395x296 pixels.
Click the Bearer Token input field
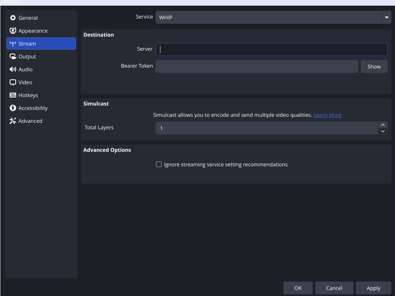pyautogui.click(x=257, y=66)
